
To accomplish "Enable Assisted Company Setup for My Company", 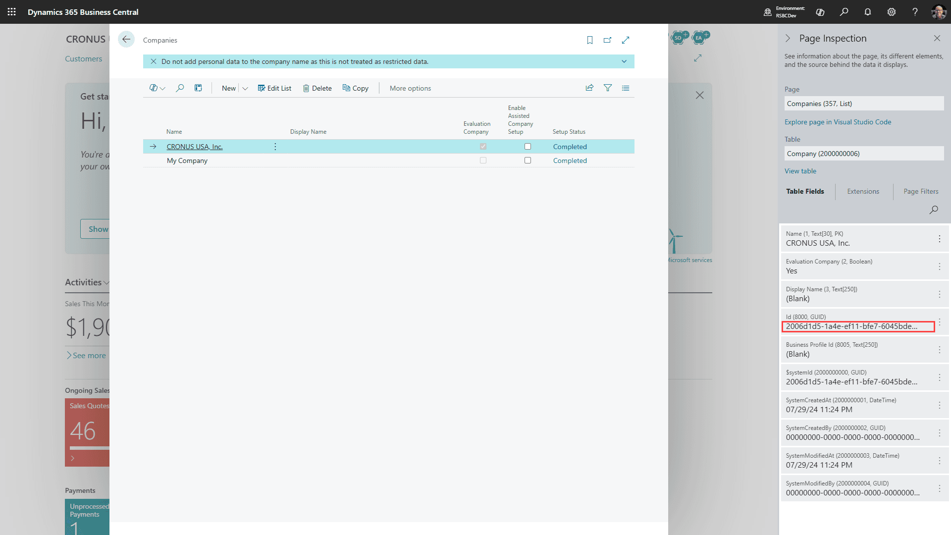I will coord(528,160).
